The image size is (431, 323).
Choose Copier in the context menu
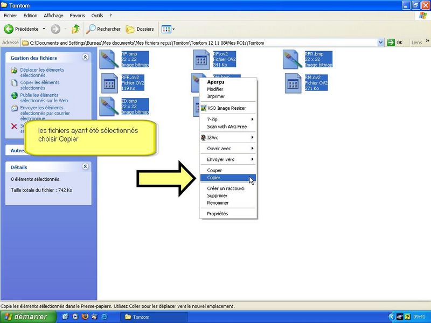pyautogui.click(x=228, y=178)
